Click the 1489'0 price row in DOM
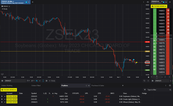Viewport: 173px width, 106px height. tap(161, 27)
